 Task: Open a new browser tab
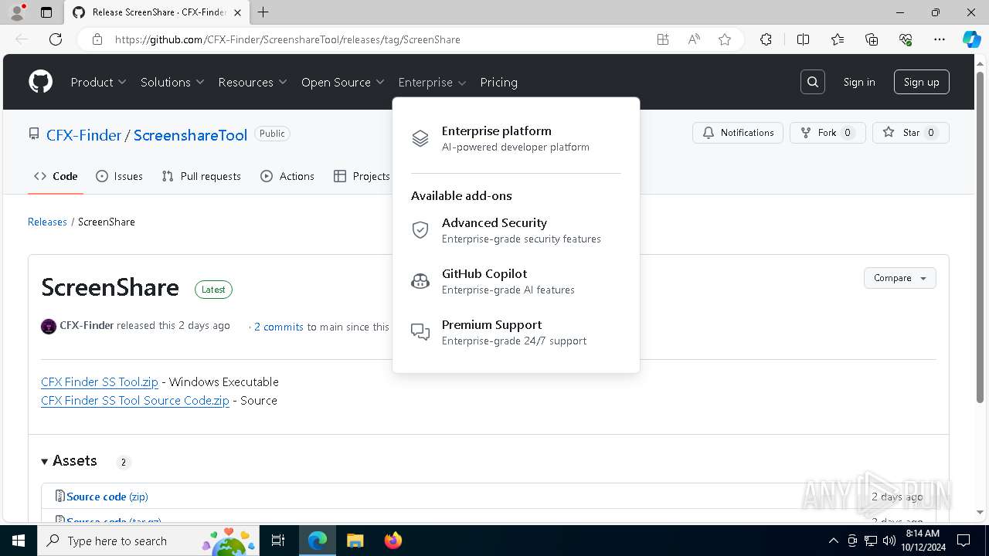[263, 12]
